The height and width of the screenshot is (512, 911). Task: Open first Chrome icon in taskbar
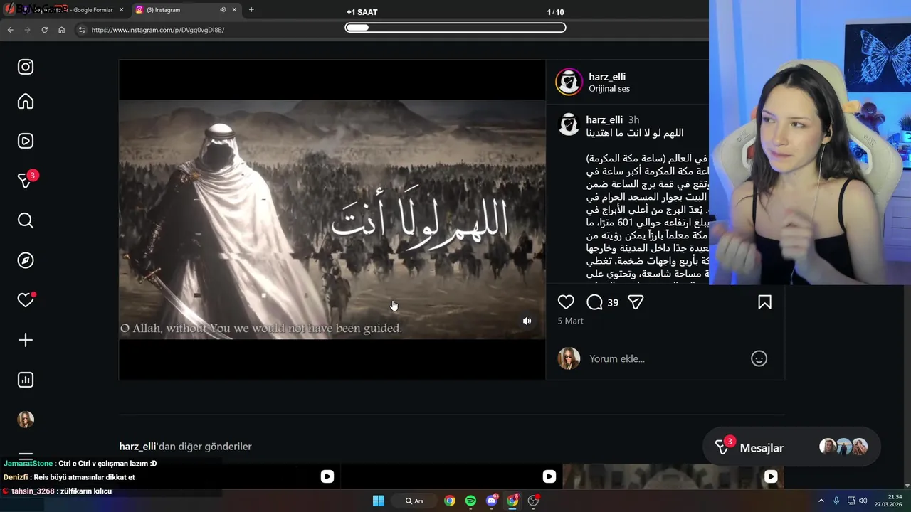pos(450,501)
